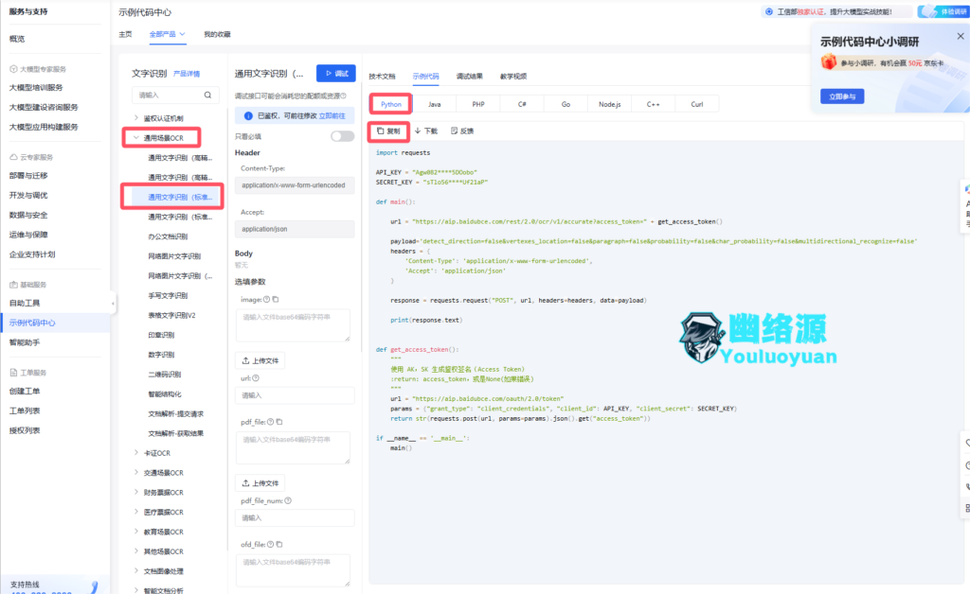Screen dimensions: 970x594
Task: Focus the image base64 textarea
Action: [293, 325]
